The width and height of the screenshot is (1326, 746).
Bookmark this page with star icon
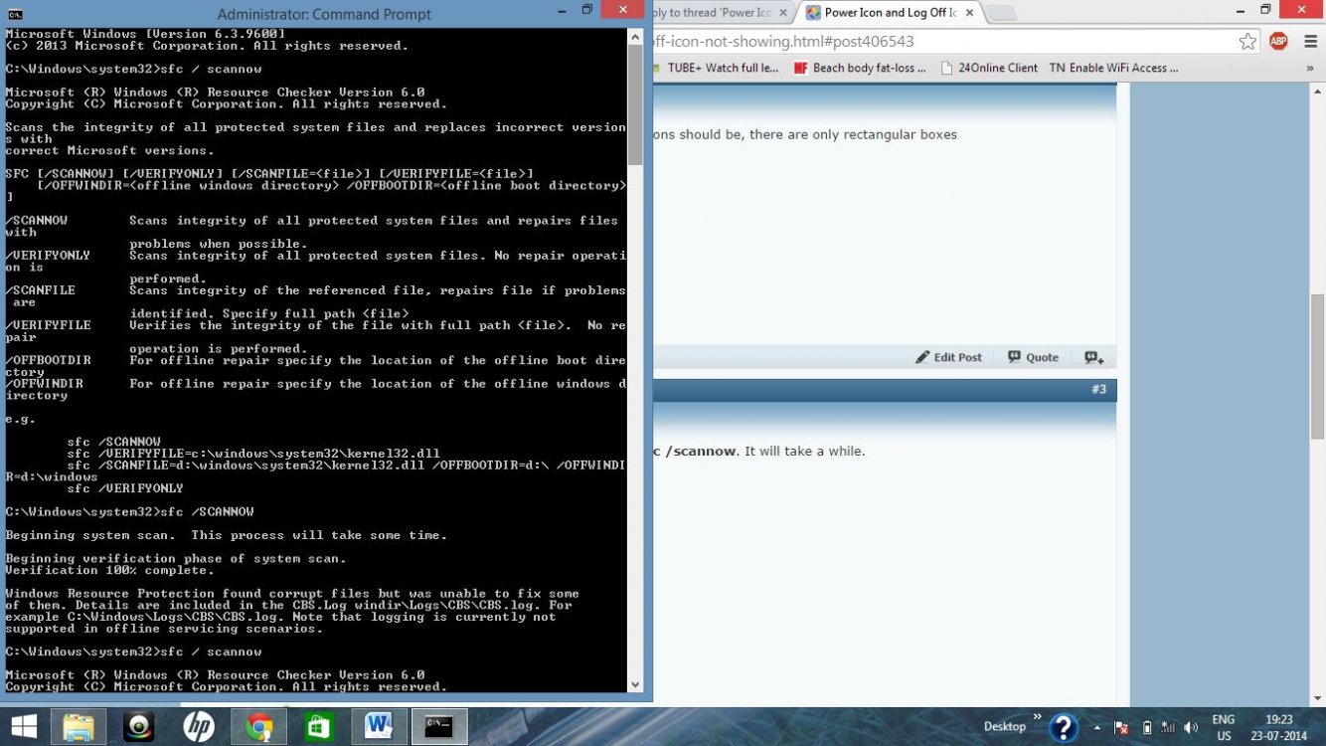(x=1247, y=42)
